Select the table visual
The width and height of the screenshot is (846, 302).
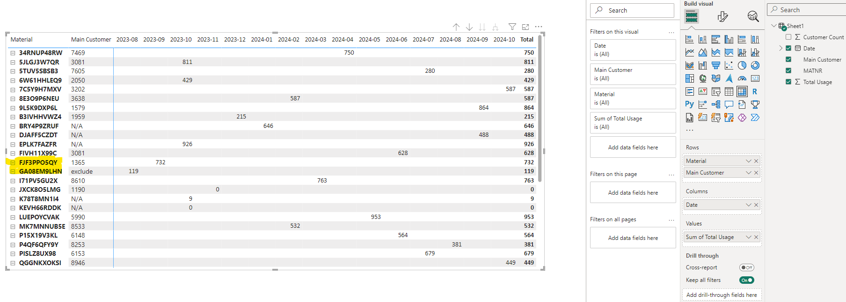[729, 92]
